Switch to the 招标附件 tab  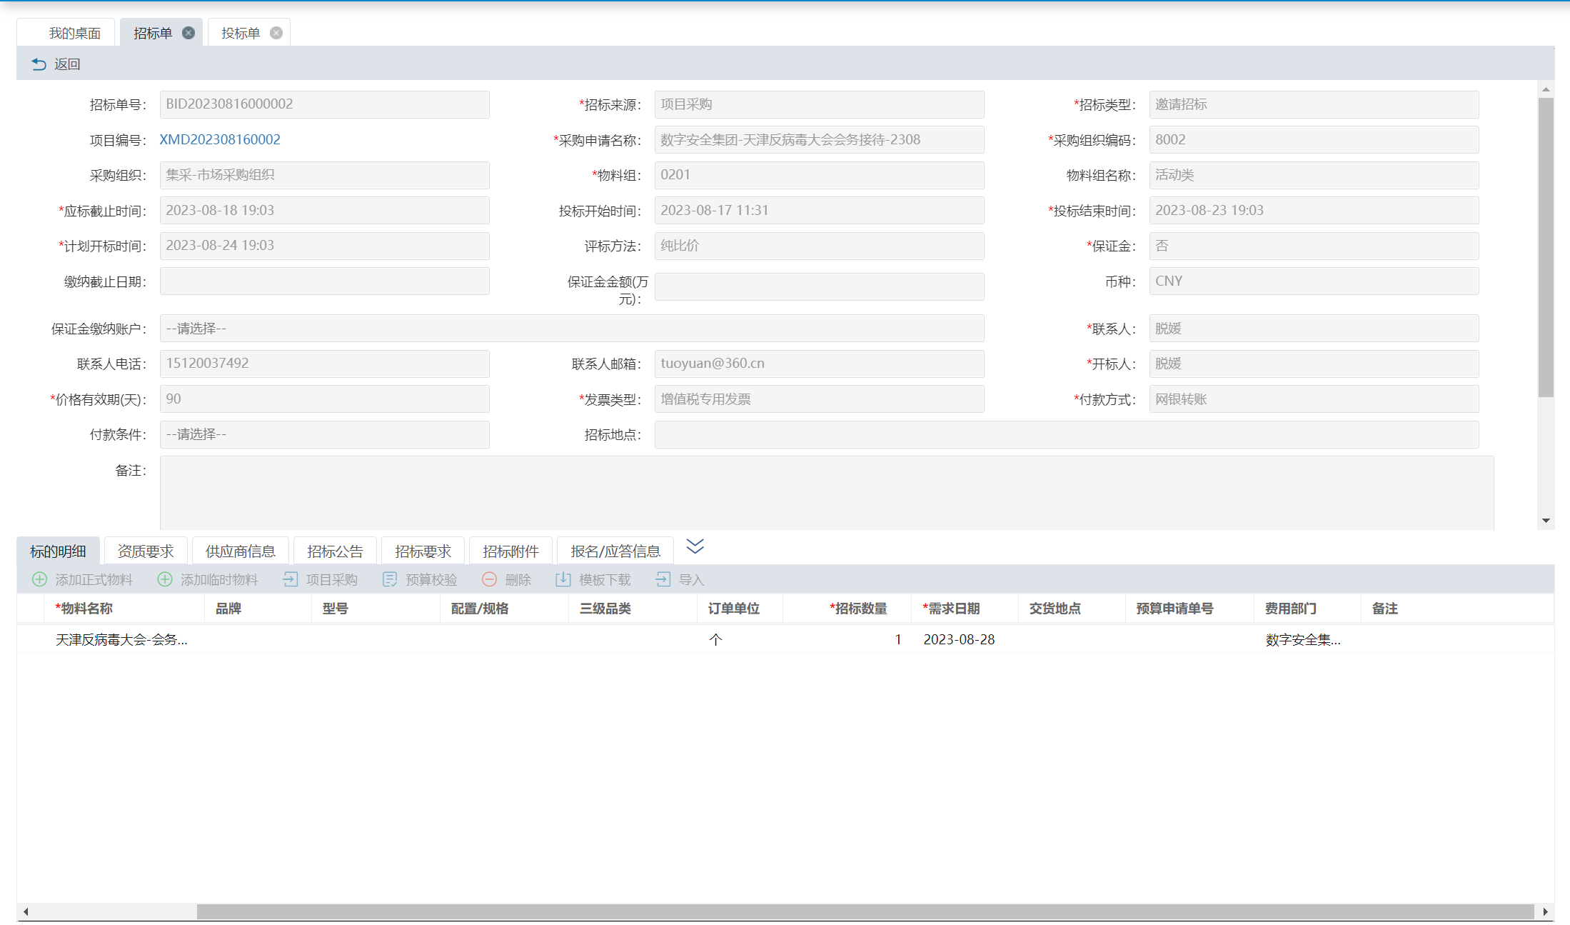tap(510, 551)
